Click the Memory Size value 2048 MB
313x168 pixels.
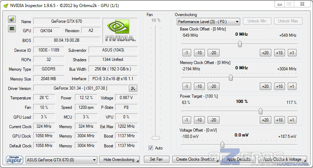[49, 79]
